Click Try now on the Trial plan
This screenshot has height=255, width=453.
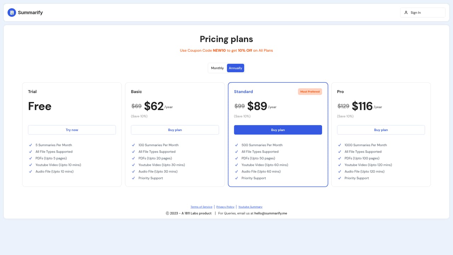point(72,130)
